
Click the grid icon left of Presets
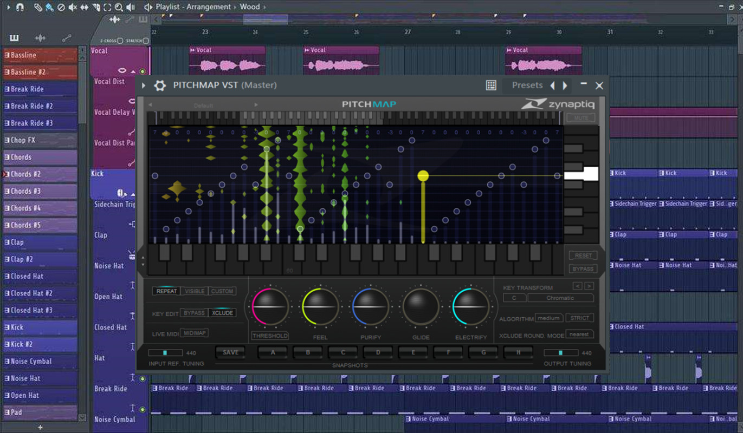(491, 85)
